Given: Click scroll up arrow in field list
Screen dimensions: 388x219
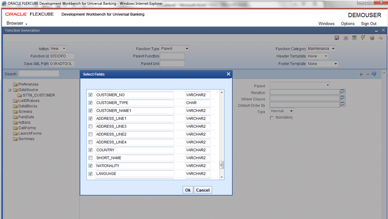Looking at the screenshot, I should (x=222, y=93).
